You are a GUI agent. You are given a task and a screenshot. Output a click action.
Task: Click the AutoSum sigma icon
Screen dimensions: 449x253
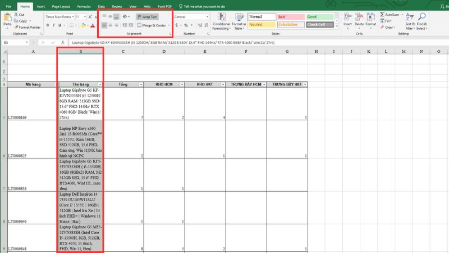(x=383, y=15)
